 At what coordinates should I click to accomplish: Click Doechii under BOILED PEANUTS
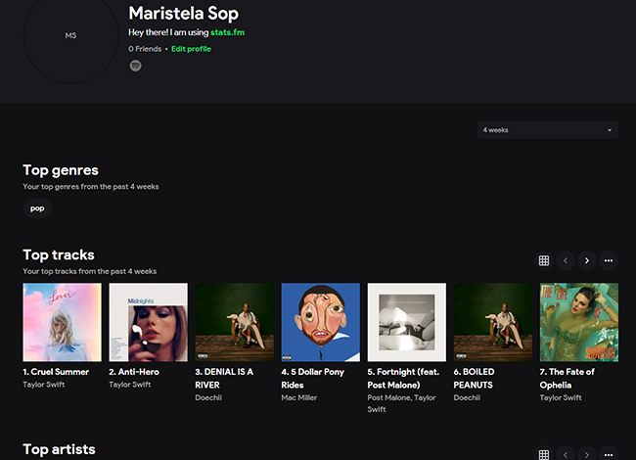pos(467,398)
